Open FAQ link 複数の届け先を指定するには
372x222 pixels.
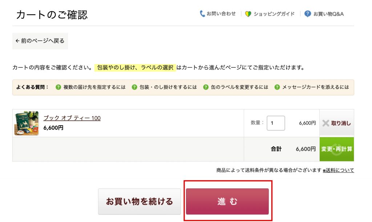point(94,87)
